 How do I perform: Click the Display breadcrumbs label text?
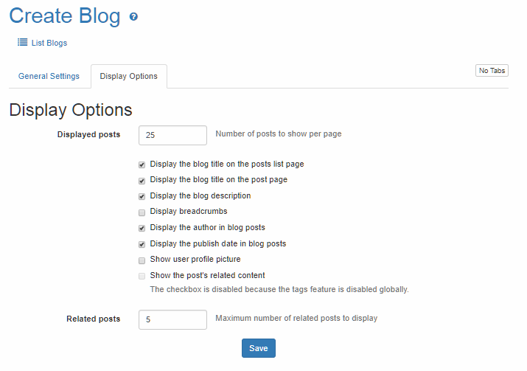coord(188,212)
